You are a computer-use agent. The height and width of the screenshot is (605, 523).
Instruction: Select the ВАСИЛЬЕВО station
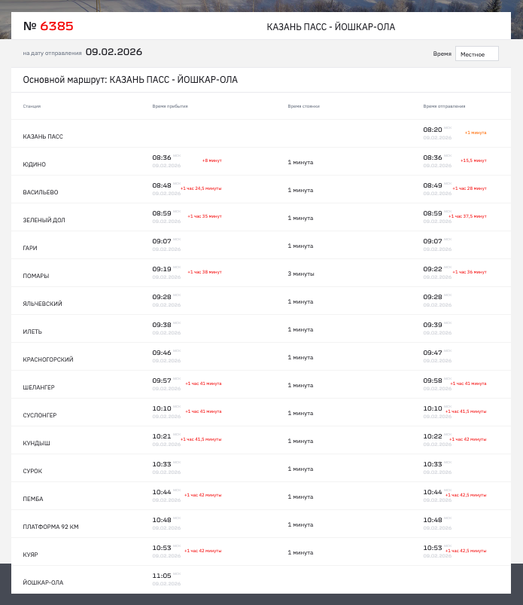[41, 192]
